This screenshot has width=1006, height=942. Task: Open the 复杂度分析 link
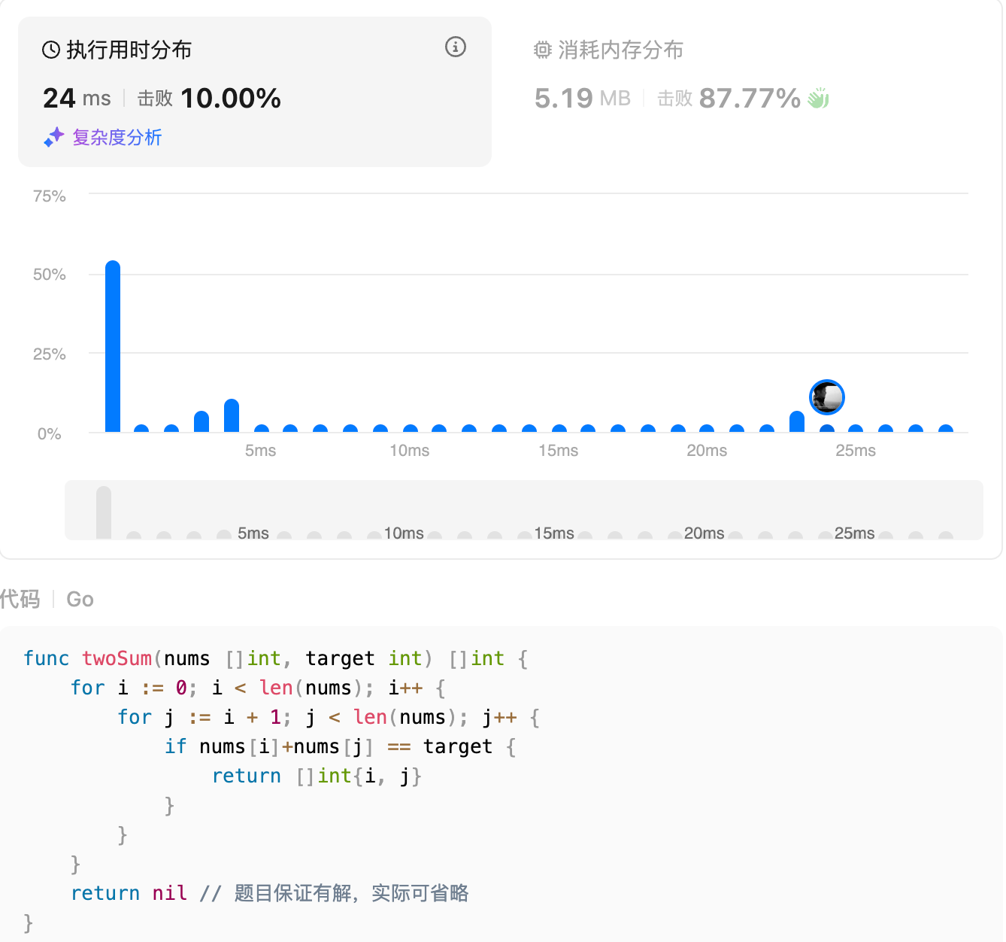(x=117, y=137)
